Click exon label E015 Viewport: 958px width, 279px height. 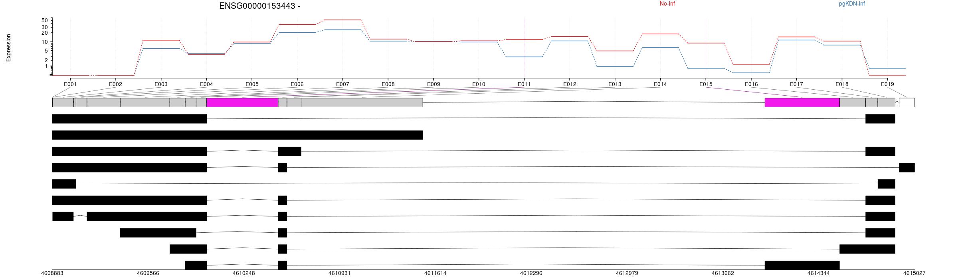706,84
